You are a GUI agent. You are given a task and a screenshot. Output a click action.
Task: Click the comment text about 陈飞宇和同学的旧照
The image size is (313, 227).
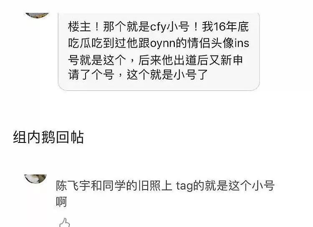click(x=165, y=194)
